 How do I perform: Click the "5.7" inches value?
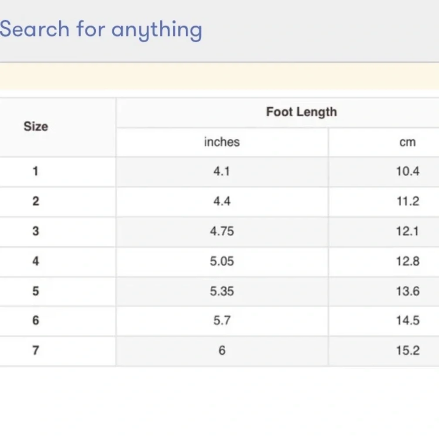(x=222, y=320)
